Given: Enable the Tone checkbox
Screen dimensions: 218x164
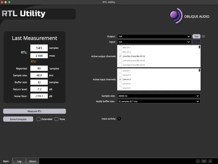Looking at the screenshot, I should (56, 119).
